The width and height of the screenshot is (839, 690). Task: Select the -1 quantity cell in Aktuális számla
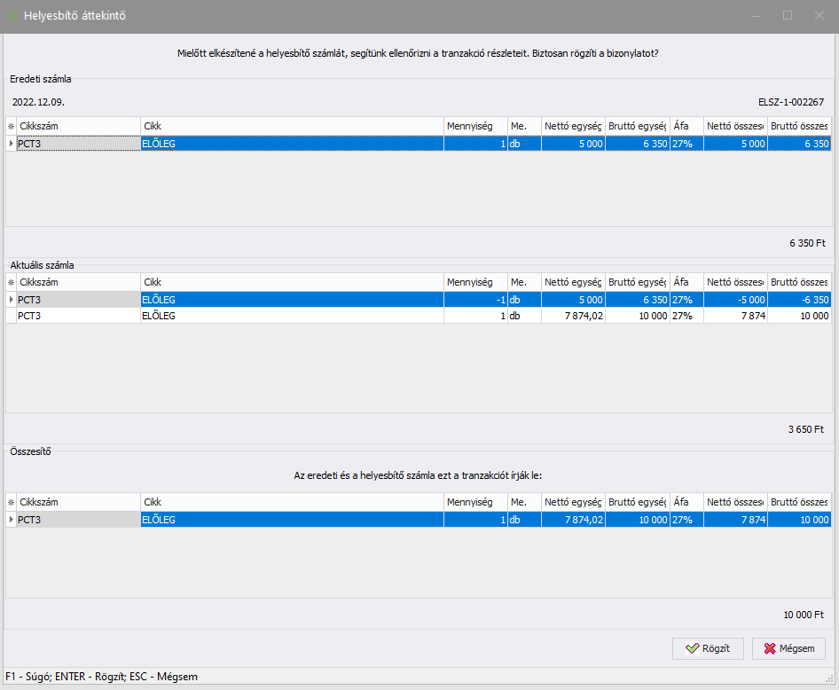pos(474,300)
